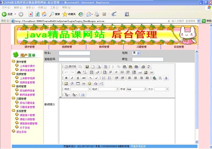Image resolution: width=212 pixels, height=149 pixels.
Task: Click the Select All icon
Action: (x=92, y=72)
